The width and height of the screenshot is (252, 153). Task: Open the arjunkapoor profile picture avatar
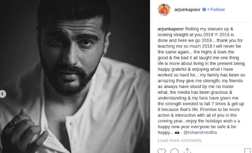(x=164, y=10)
